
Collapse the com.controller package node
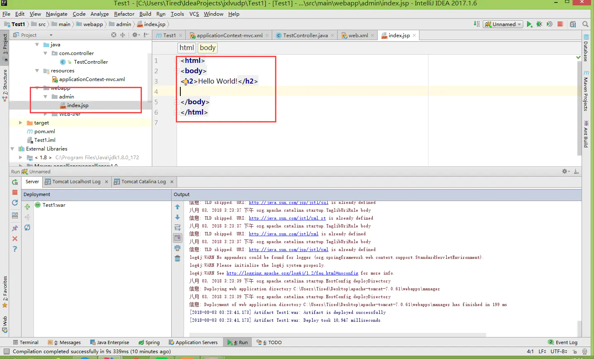pyautogui.click(x=46, y=53)
